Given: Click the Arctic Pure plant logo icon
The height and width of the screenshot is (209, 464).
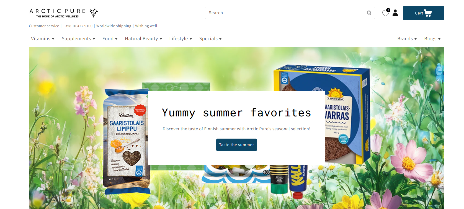Looking at the screenshot, I should click(94, 13).
